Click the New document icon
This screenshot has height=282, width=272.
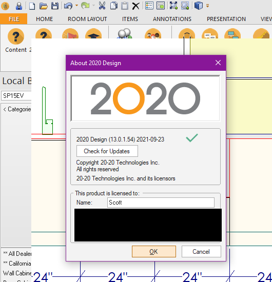tap(32, 6)
